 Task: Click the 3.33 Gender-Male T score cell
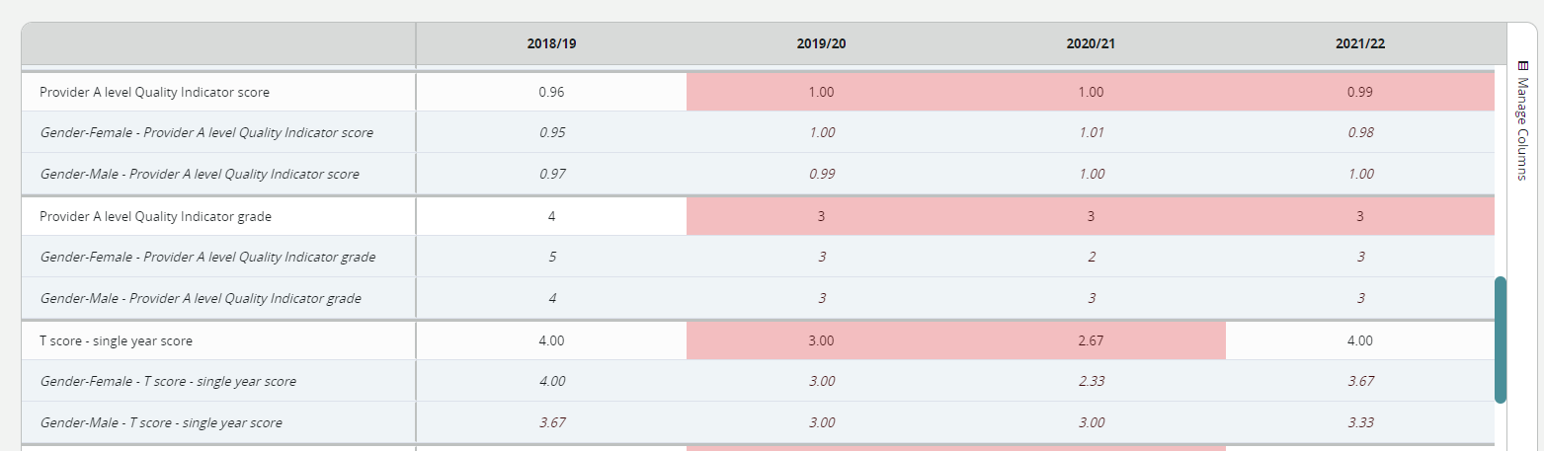(x=1360, y=422)
